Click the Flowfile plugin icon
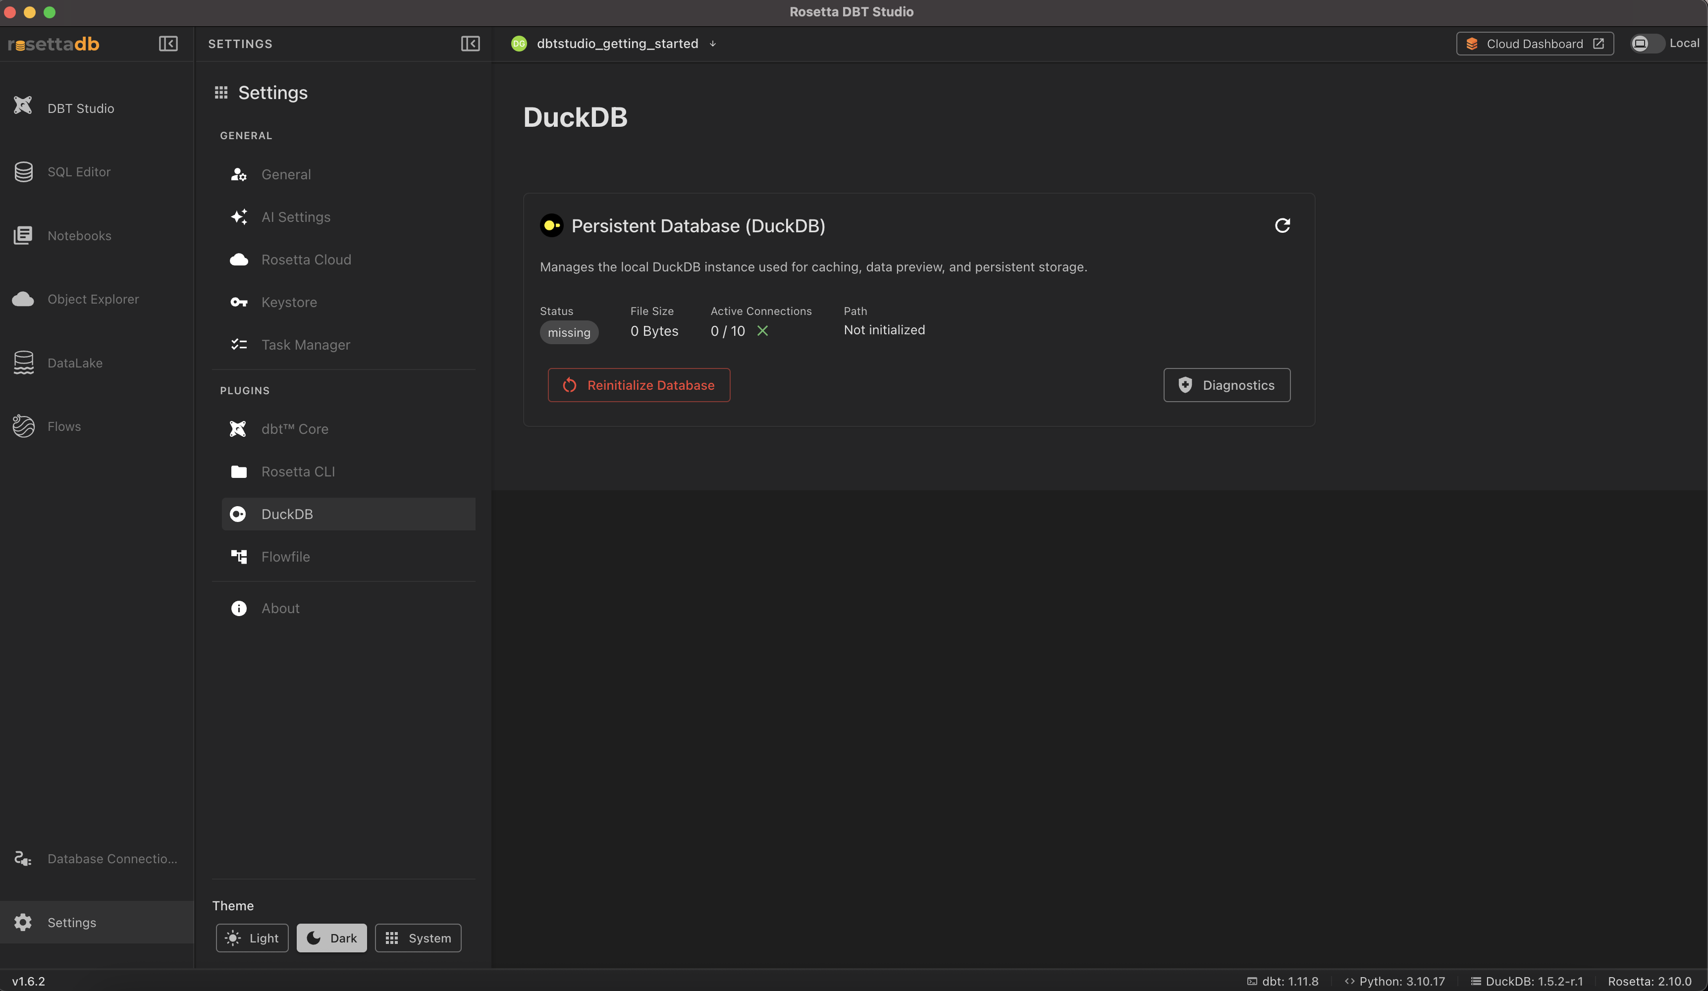The width and height of the screenshot is (1708, 991). point(239,557)
